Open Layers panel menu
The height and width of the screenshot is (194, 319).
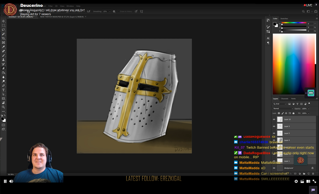click(x=317, y=99)
